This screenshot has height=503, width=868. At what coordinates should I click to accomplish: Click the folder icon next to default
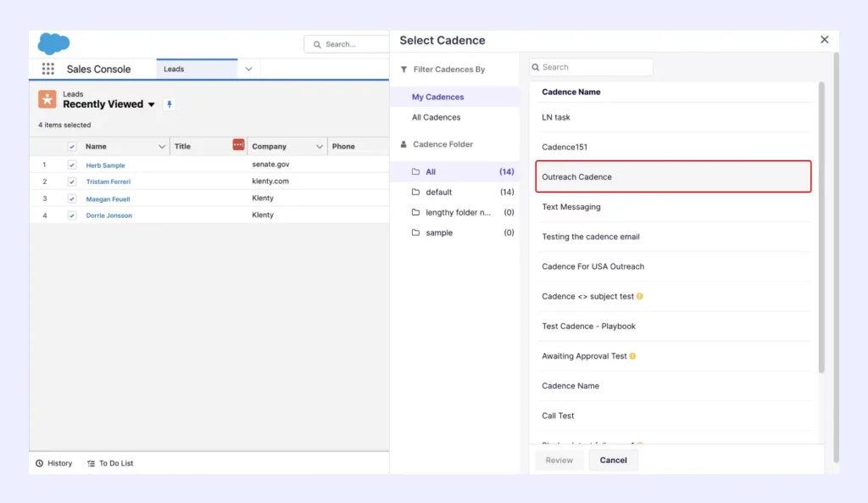click(415, 192)
